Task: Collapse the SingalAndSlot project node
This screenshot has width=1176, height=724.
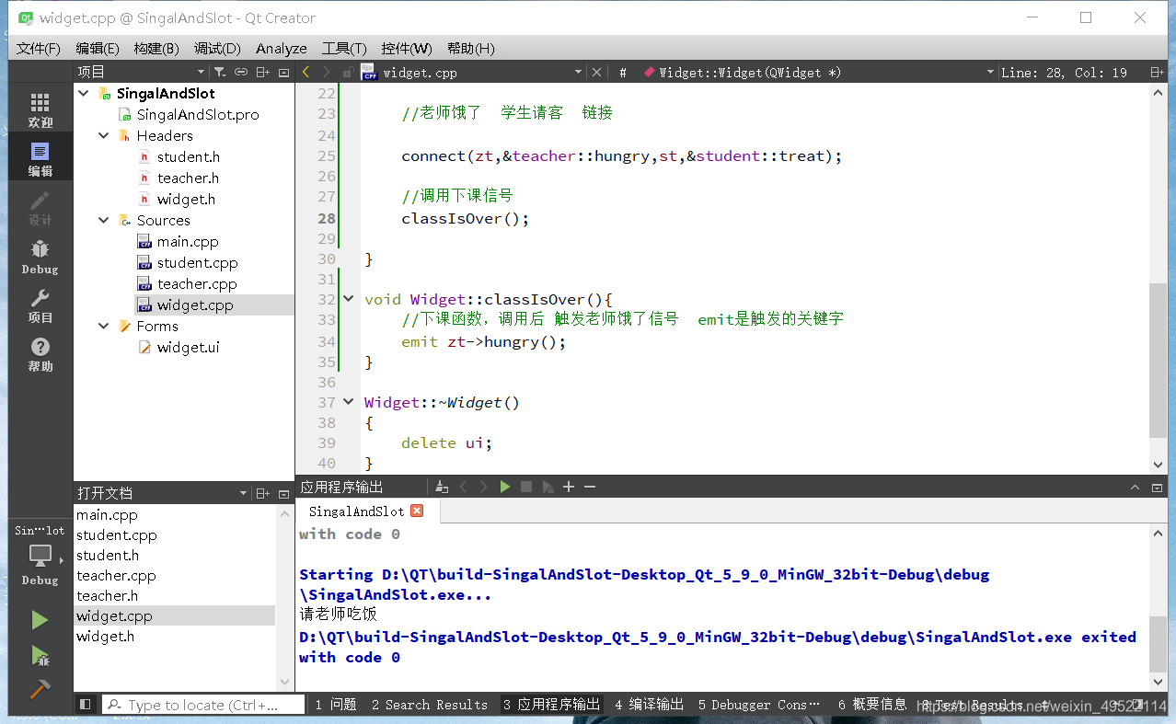Action: 84,93
